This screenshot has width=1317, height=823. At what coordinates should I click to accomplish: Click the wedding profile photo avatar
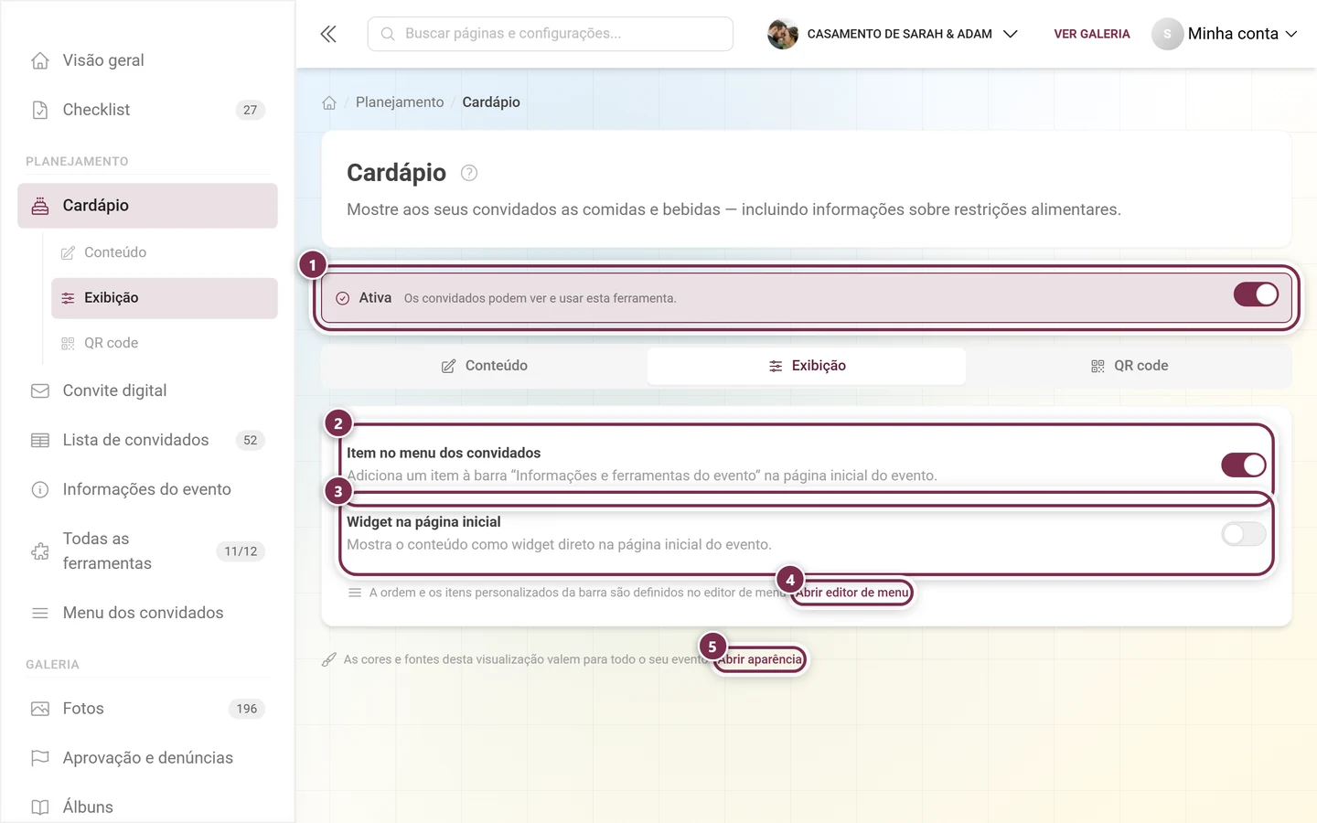[x=783, y=34]
